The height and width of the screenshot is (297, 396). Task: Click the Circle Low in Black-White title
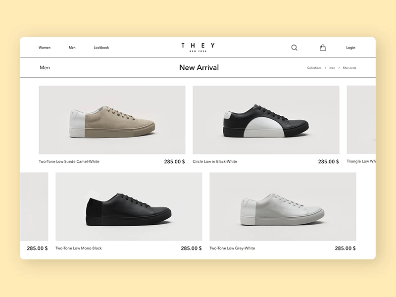215,161
